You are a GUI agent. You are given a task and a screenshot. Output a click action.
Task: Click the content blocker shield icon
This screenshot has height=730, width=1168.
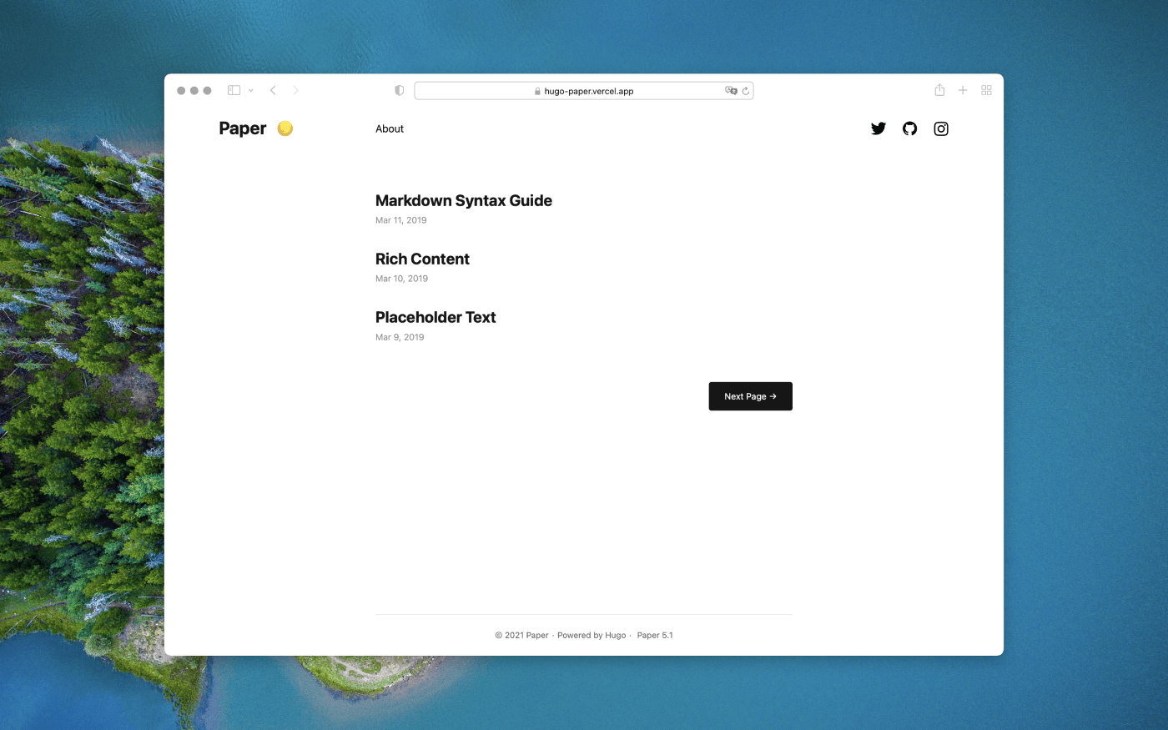tap(399, 90)
